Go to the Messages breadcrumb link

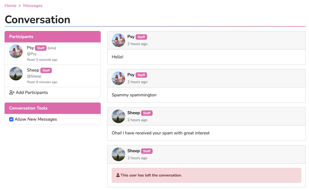33,6
